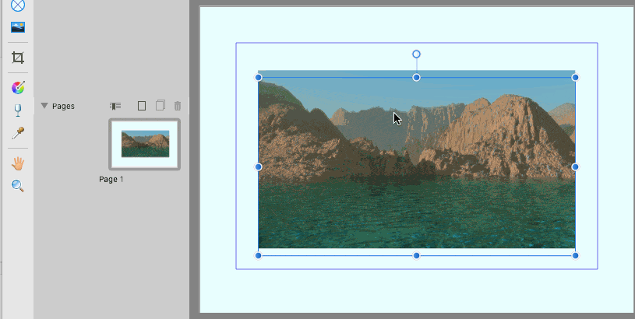
Task: Open the color wheel picker tool
Action: coord(18,87)
